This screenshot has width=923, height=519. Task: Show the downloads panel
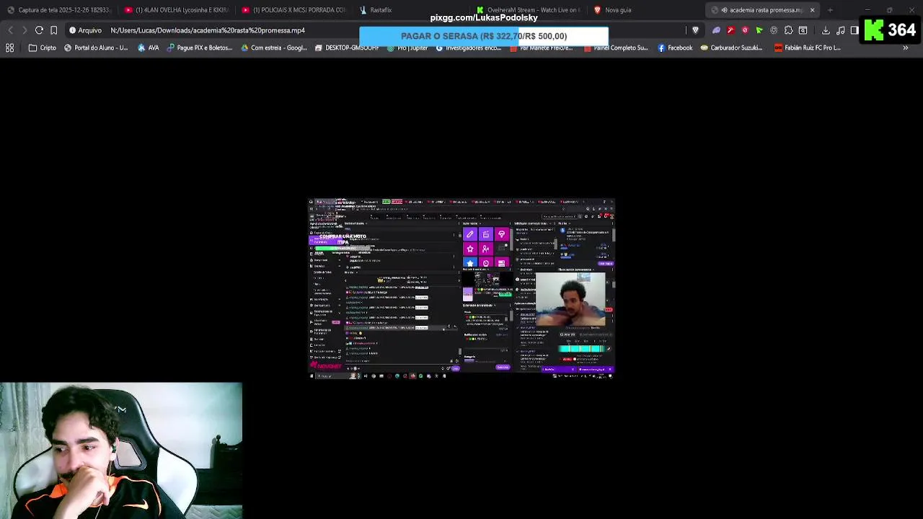click(826, 30)
